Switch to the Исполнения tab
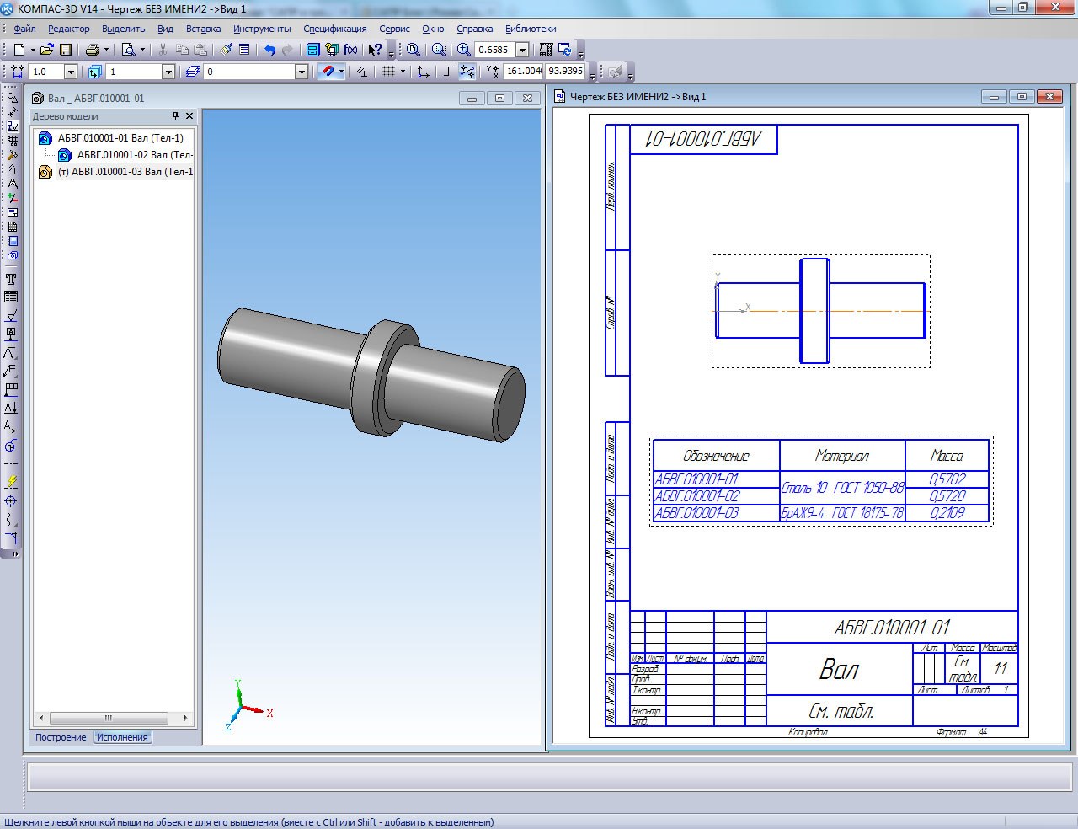Screen dimensions: 1078x829 click(x=122, y=737)
